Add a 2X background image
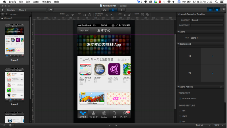 tap(212, 73)
